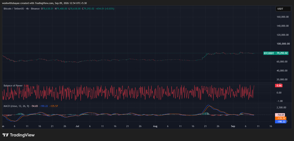This screenshot has width=294, height=141.
Task: Click the BTCUSDT price-axis symbol tag
Action: tap(269, 53)
